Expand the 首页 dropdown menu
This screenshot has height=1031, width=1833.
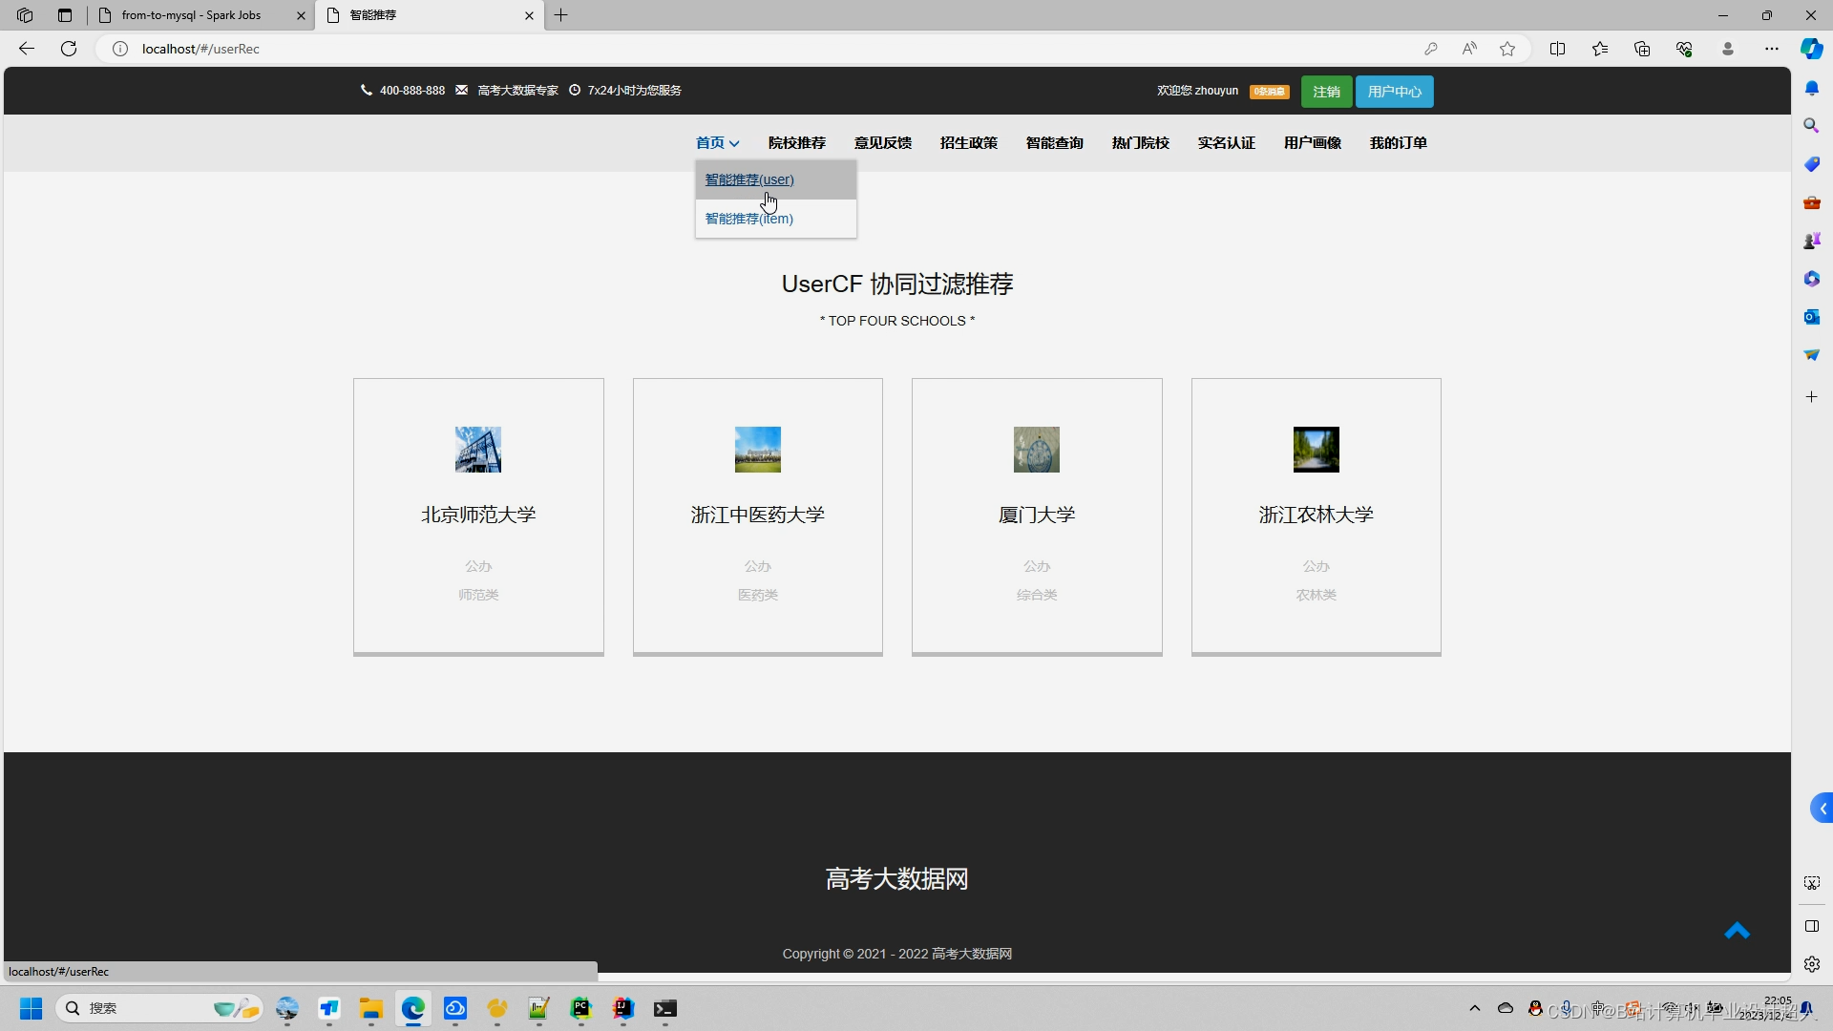pos(717,142)
